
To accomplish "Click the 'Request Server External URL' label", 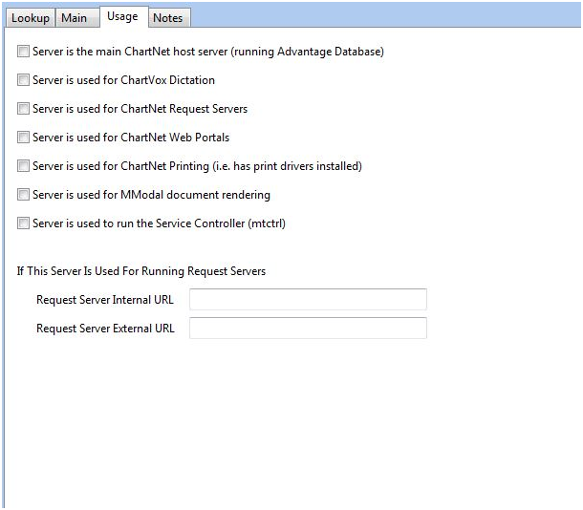I will (x=105, y=329).
